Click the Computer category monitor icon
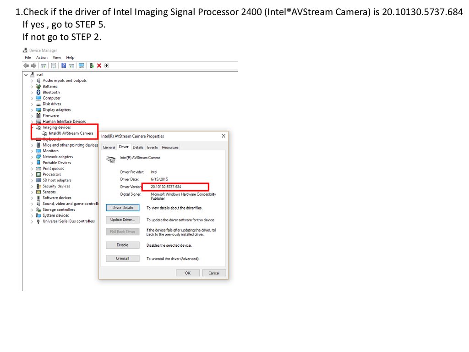The width and height of the screenshot is (469, 352). tap(38, 98)
